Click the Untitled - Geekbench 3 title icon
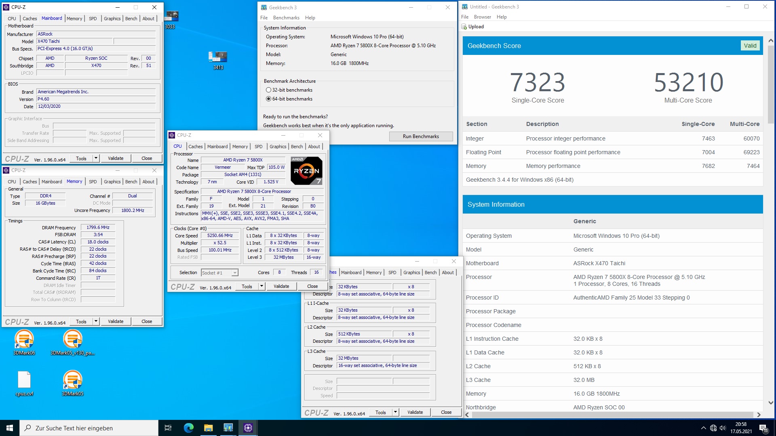 click(465, 7)
